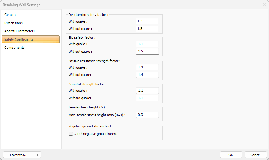Go to the Components category
The height and width of the screenshot is (160, 269).
tap(14, 48)
